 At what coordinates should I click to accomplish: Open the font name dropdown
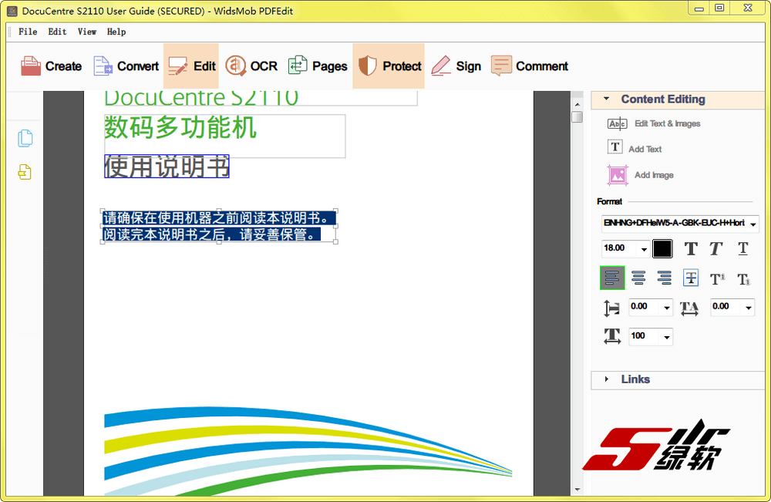click(x=753, y=224)
